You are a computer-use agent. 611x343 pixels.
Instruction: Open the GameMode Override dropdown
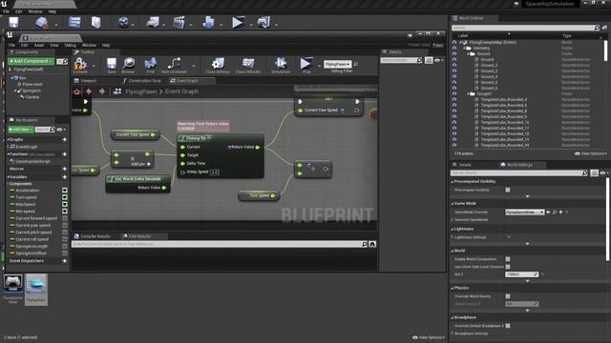[524, 212]
